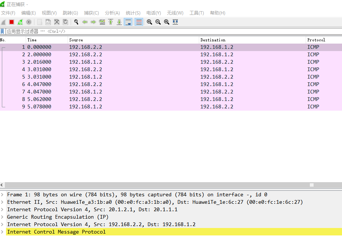
Task: Select packet 5 row in list
Action: click(171, 77)
